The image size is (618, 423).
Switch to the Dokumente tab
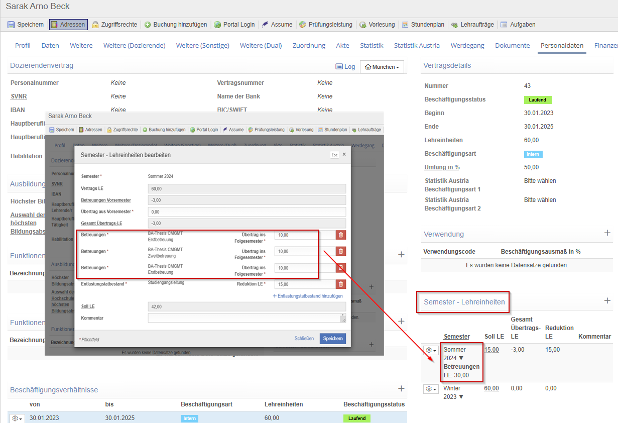pos(512,45)
